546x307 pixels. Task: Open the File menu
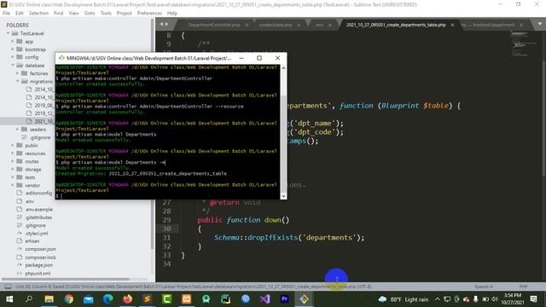click(x=6, y=14)
